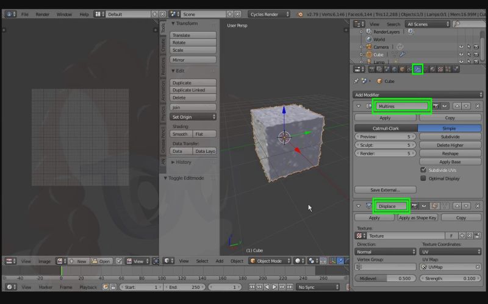Open the All Scenes outliner display dropdown
Image resolution: width=488 pixels, height=304 pixels.
point(428,24)
